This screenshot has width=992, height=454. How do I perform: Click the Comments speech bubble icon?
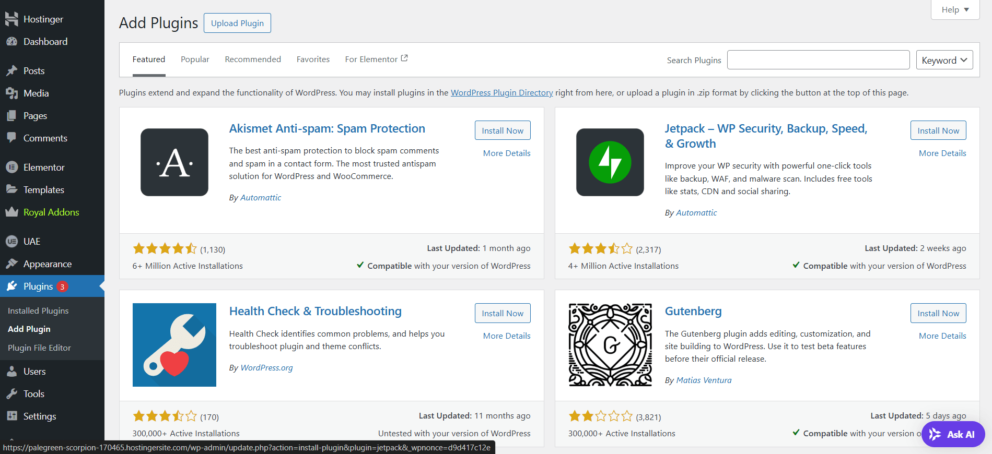11,138
